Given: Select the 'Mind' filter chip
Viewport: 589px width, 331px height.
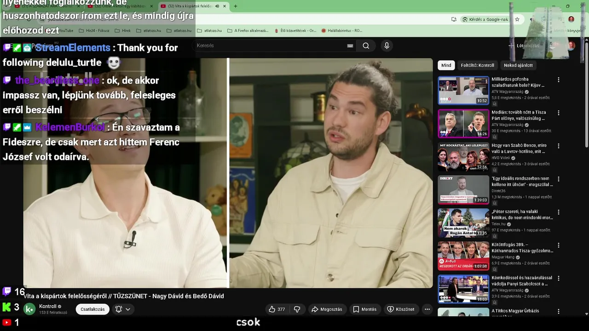Looking at the screenshot, I should [446, 65].
